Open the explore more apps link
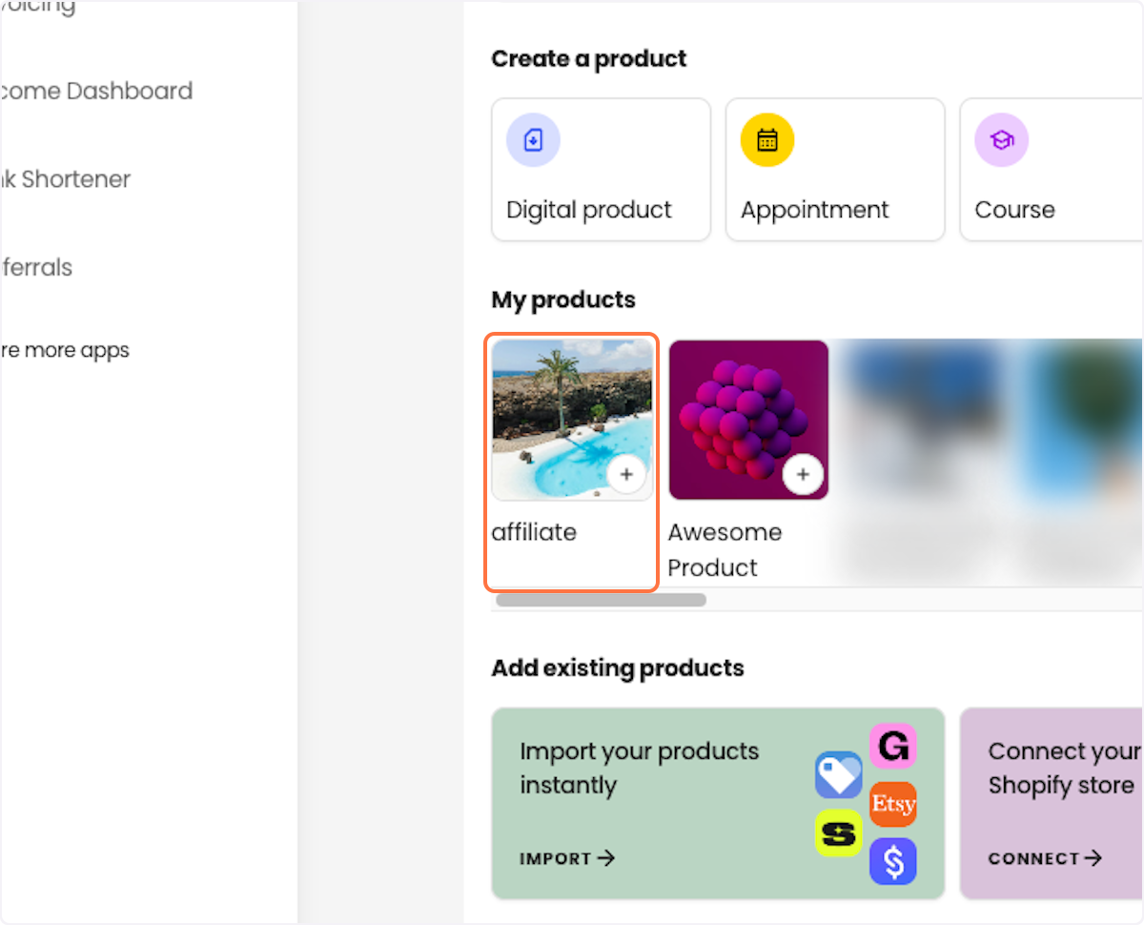The height and width of the screenshot is (925, 1144). (65, 350)
